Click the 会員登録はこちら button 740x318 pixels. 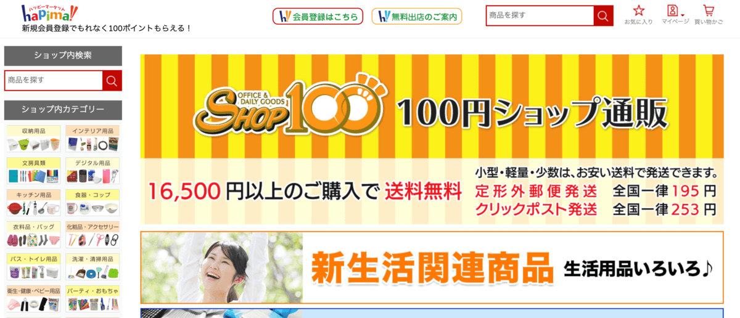[x=318, y=17]
